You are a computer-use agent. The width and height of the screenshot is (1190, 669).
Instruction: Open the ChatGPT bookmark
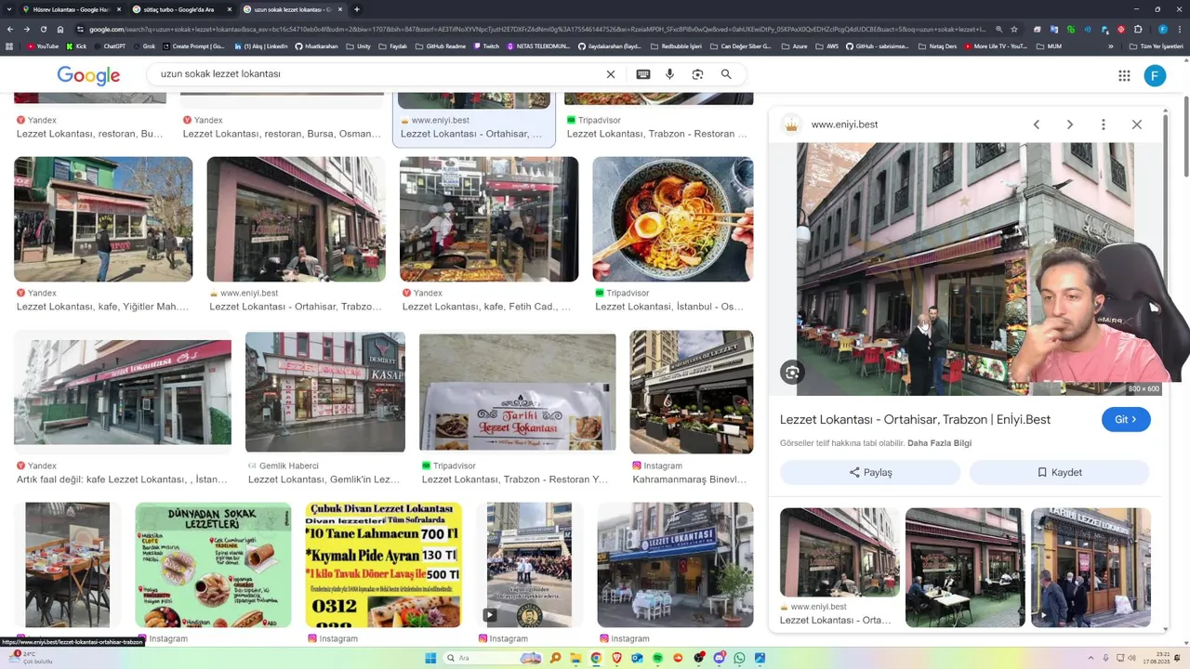tap(110, 46)
